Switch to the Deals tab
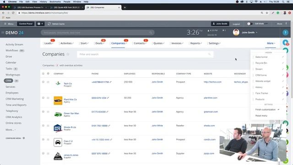 pyautogui.click(x=99, y=43)
